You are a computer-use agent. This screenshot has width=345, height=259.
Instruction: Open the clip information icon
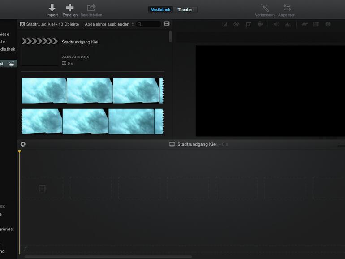(x=328, y=24)
